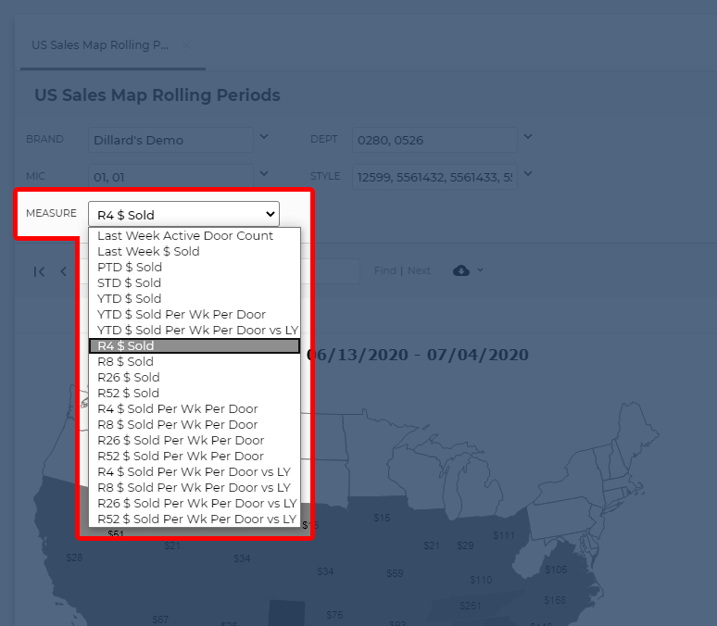
Task: Select R26 $ Sold from list
Action: coord(128,378)
